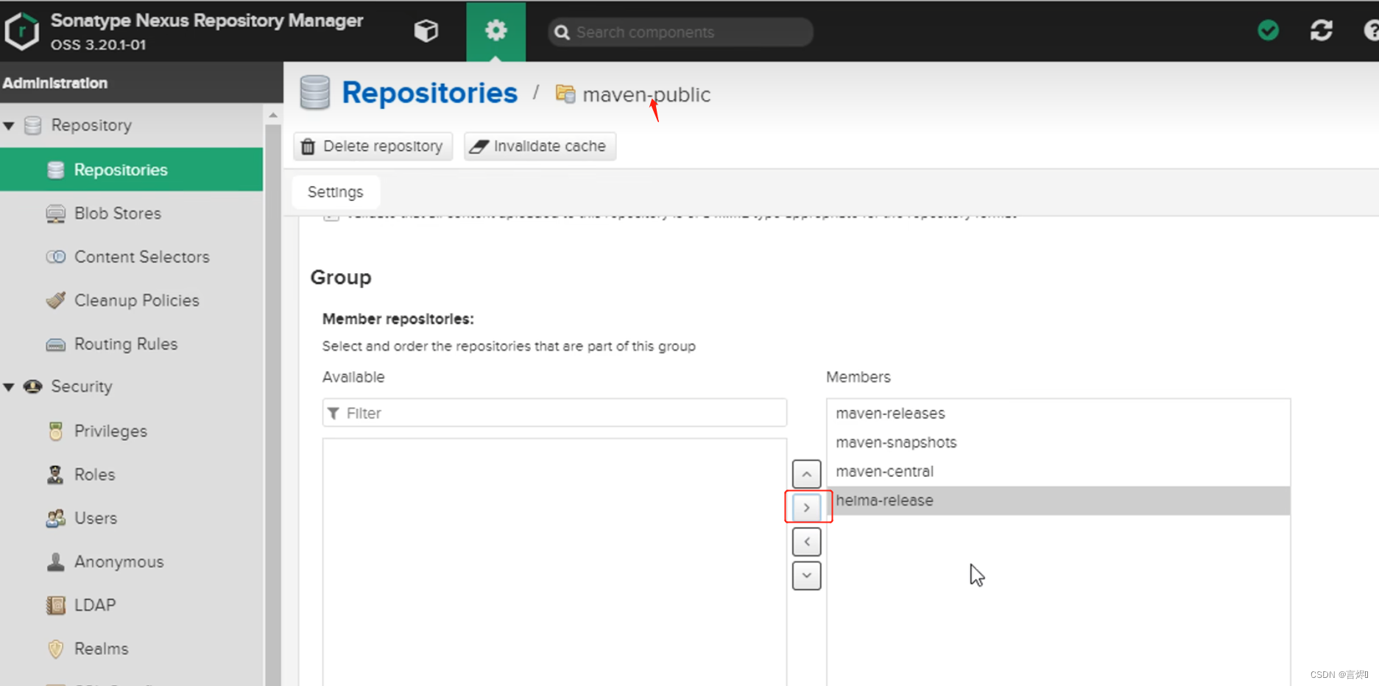The height and width of the screenshot is (686, 1379).
Task: Click the Repositories breadcrumb link
Action: tap(429, 93)
